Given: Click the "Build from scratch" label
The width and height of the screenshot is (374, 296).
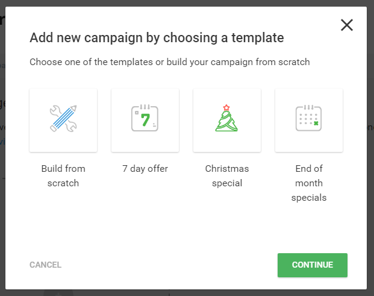Looking at the screenshot, I should pyautogui.click(x=63, y=176).
